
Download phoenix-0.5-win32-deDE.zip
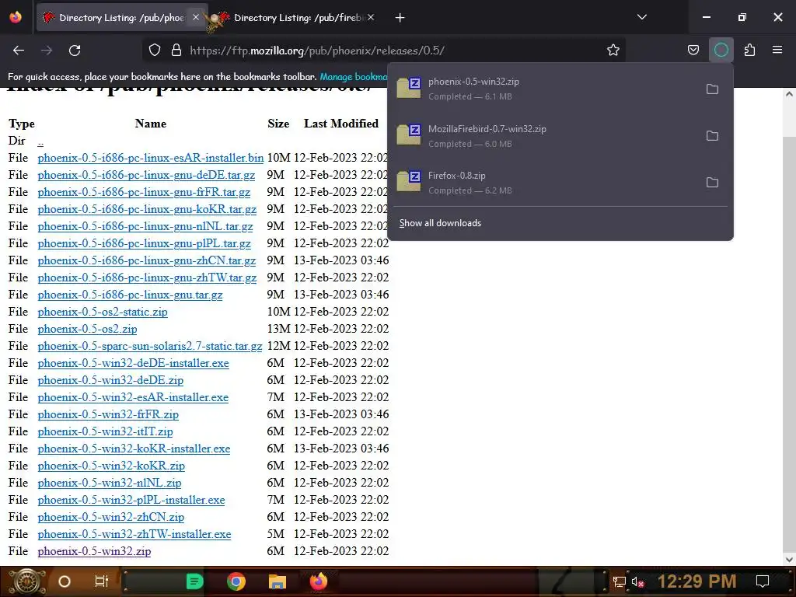[x=110, y=380]
